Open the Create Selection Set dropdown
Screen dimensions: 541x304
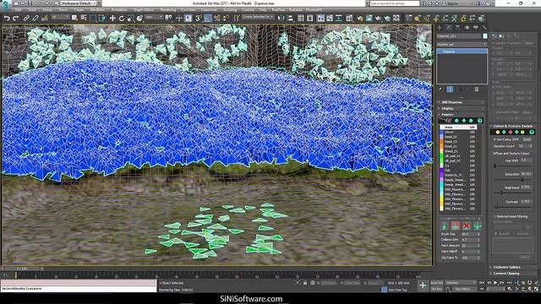coord(257,17)
